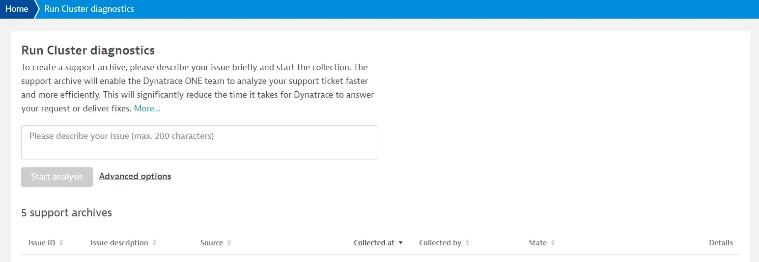
Task: Click the Collected at column header text
Action: pos(374,243)
